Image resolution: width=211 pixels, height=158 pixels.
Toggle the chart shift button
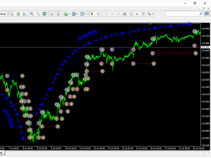[58, 14]
